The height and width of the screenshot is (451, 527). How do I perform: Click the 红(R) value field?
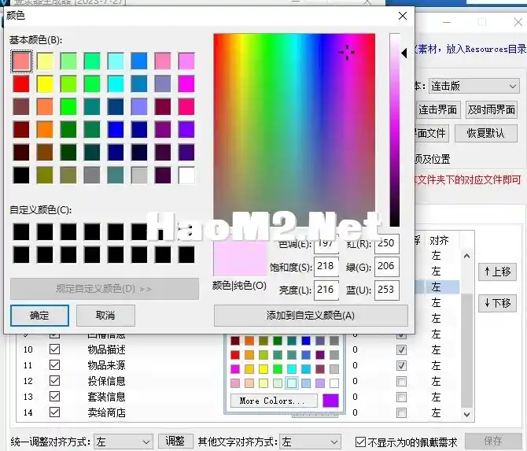point(386,243)
